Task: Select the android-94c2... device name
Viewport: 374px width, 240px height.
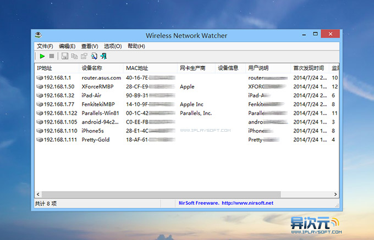Action: [100, 122]
